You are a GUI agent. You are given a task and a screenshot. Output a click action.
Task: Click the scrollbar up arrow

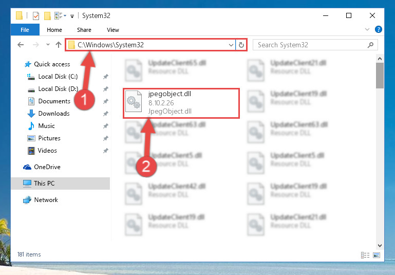click(380, 59)
